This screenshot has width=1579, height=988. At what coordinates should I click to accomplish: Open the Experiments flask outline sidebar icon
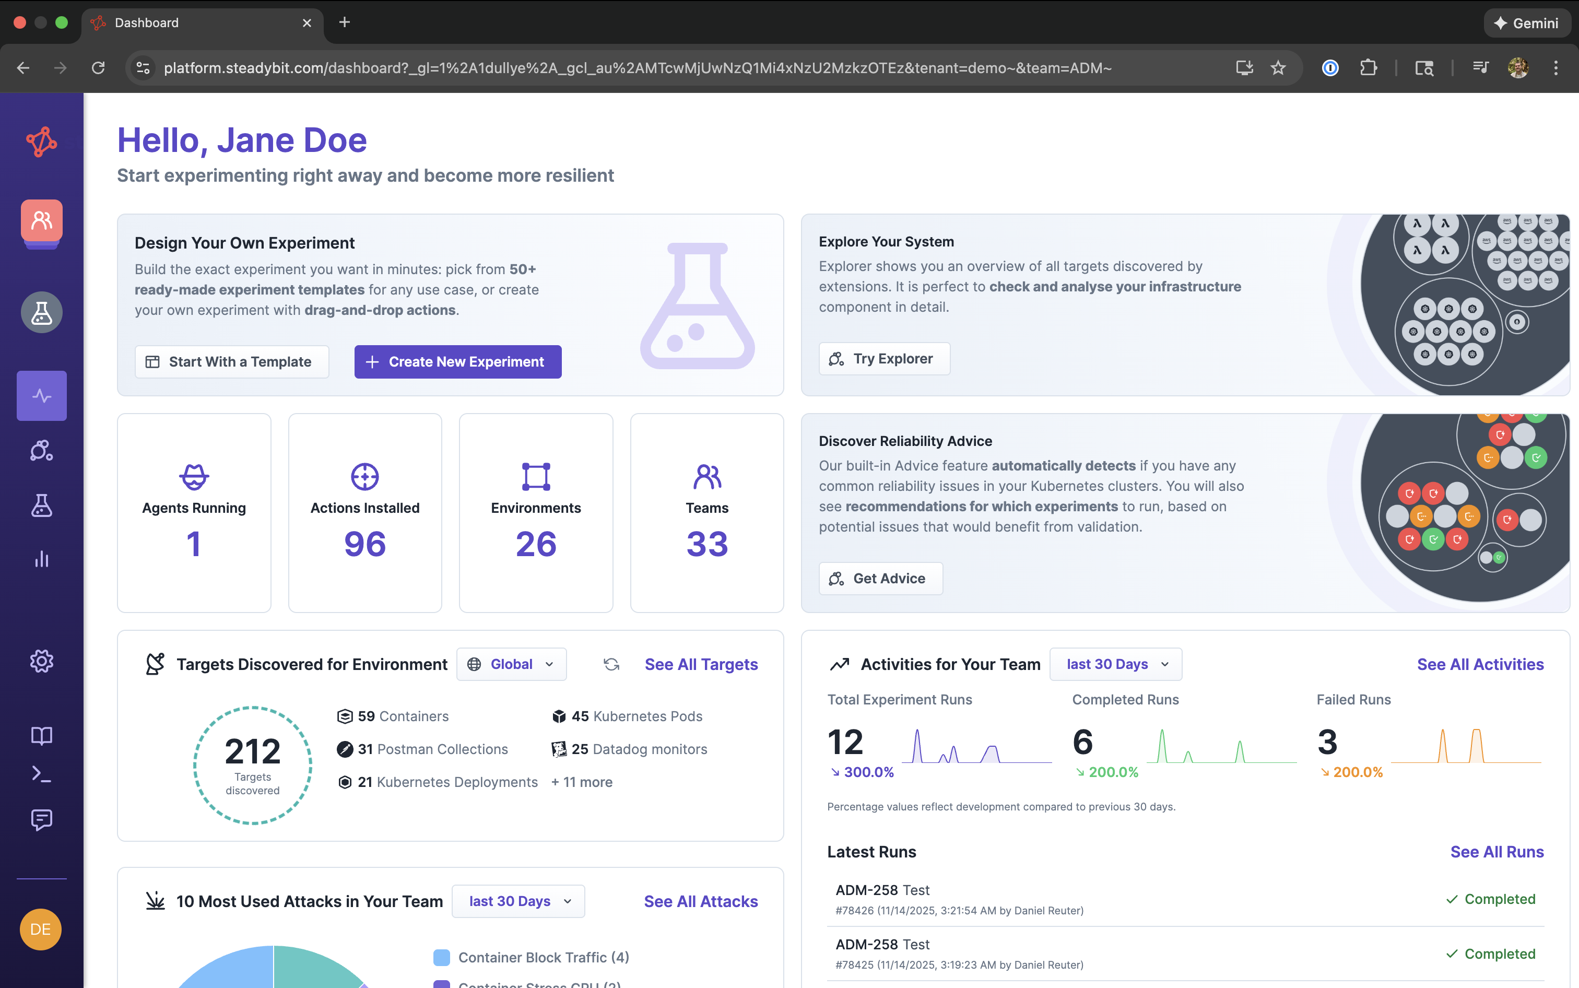[x=41, y=505]
